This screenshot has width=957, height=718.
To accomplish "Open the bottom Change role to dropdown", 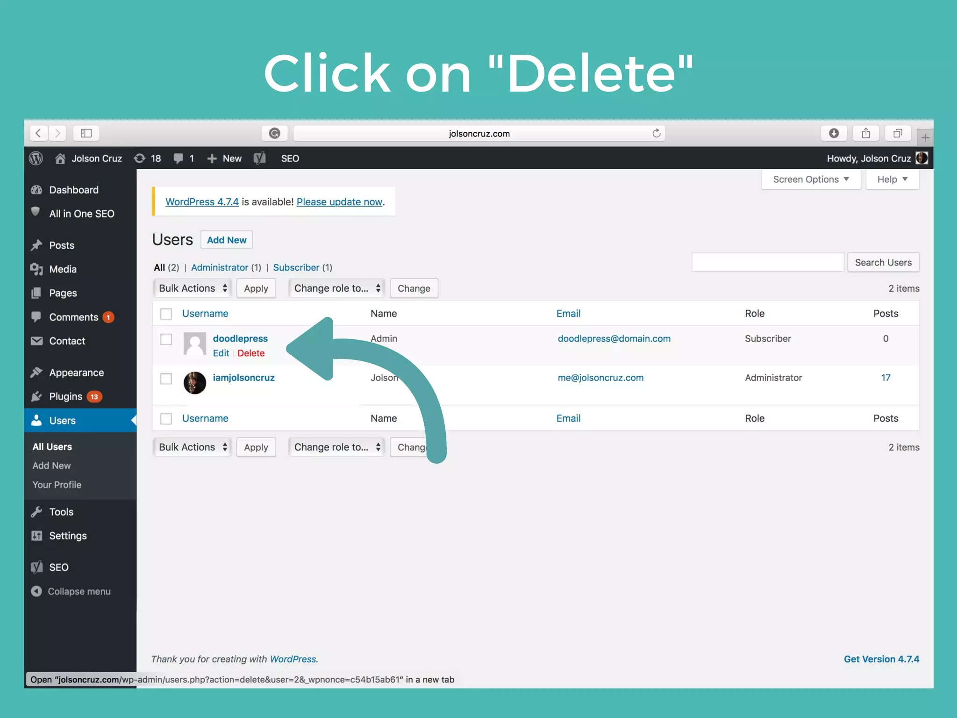I will coord(336,447).
